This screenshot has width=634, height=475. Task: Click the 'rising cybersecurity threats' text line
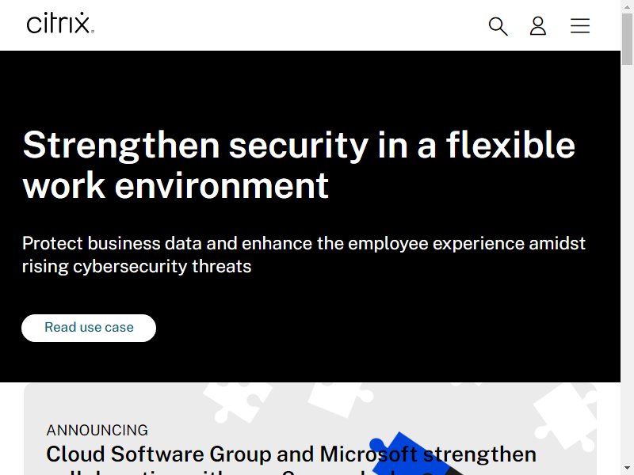coord(136,267)
